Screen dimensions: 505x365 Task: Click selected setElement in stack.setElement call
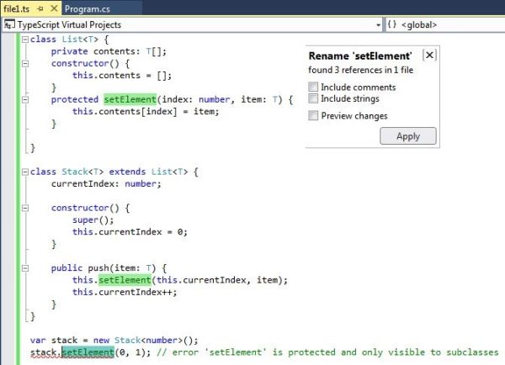pos(88,352)
